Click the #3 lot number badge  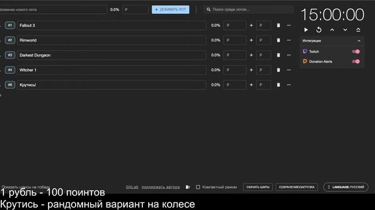(10, 55)
